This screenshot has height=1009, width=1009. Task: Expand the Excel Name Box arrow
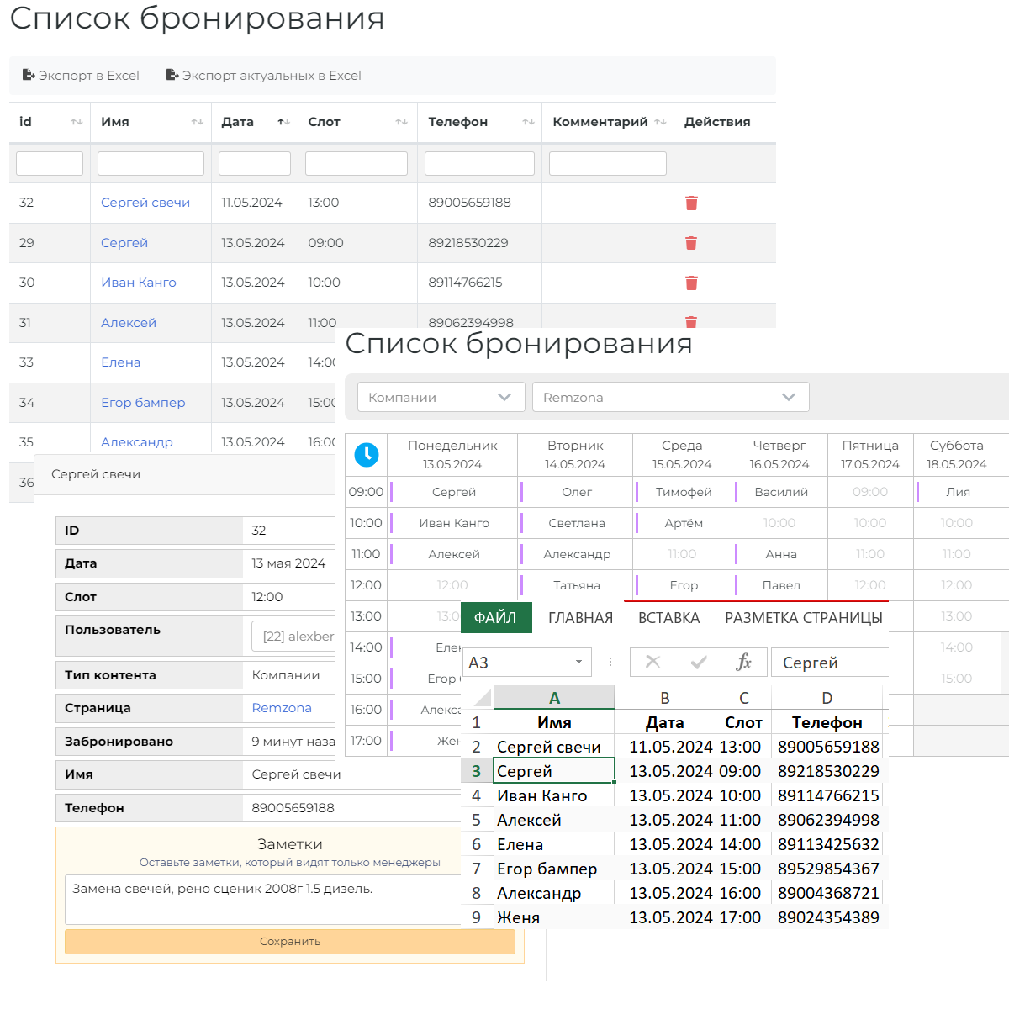(x=578, y=663)
